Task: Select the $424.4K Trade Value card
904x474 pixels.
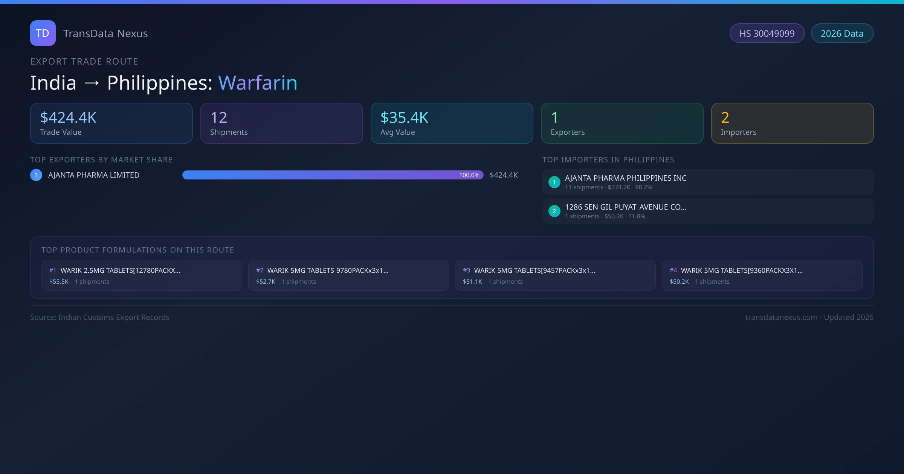Action: pos(111,123)
